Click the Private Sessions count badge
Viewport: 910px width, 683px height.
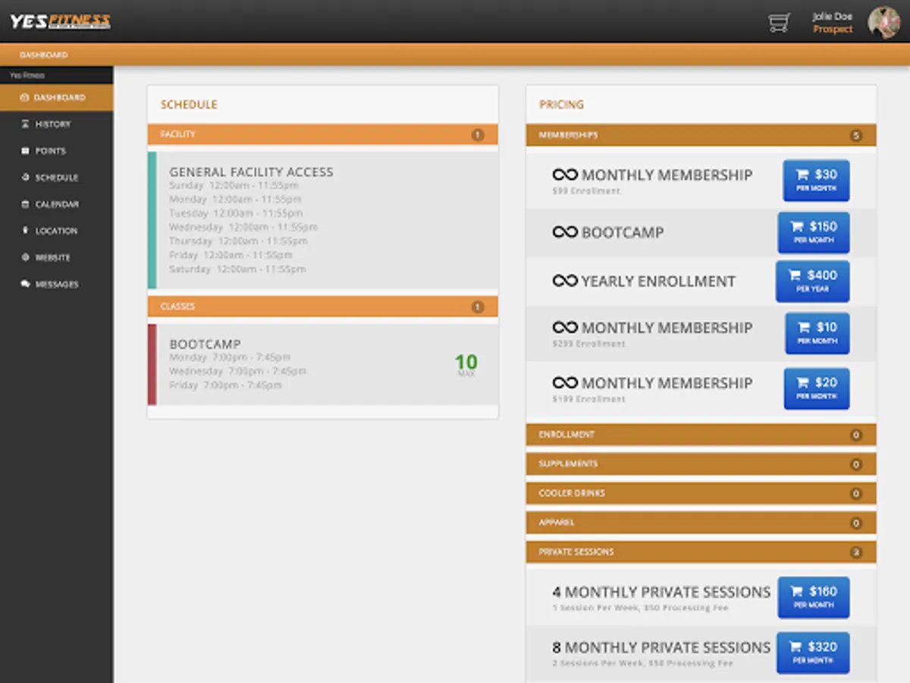pos(856,552)
